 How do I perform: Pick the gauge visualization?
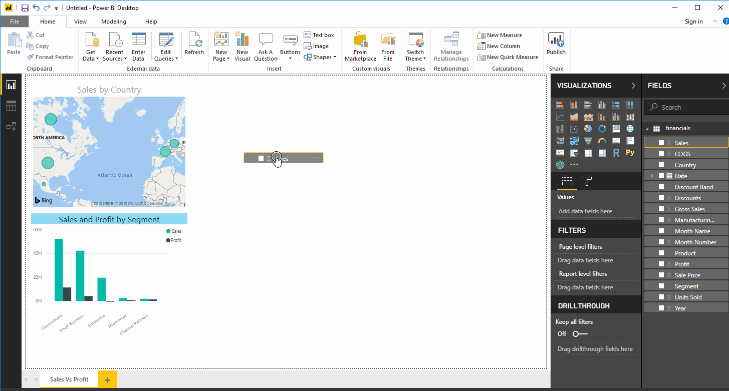pos(602,141)
